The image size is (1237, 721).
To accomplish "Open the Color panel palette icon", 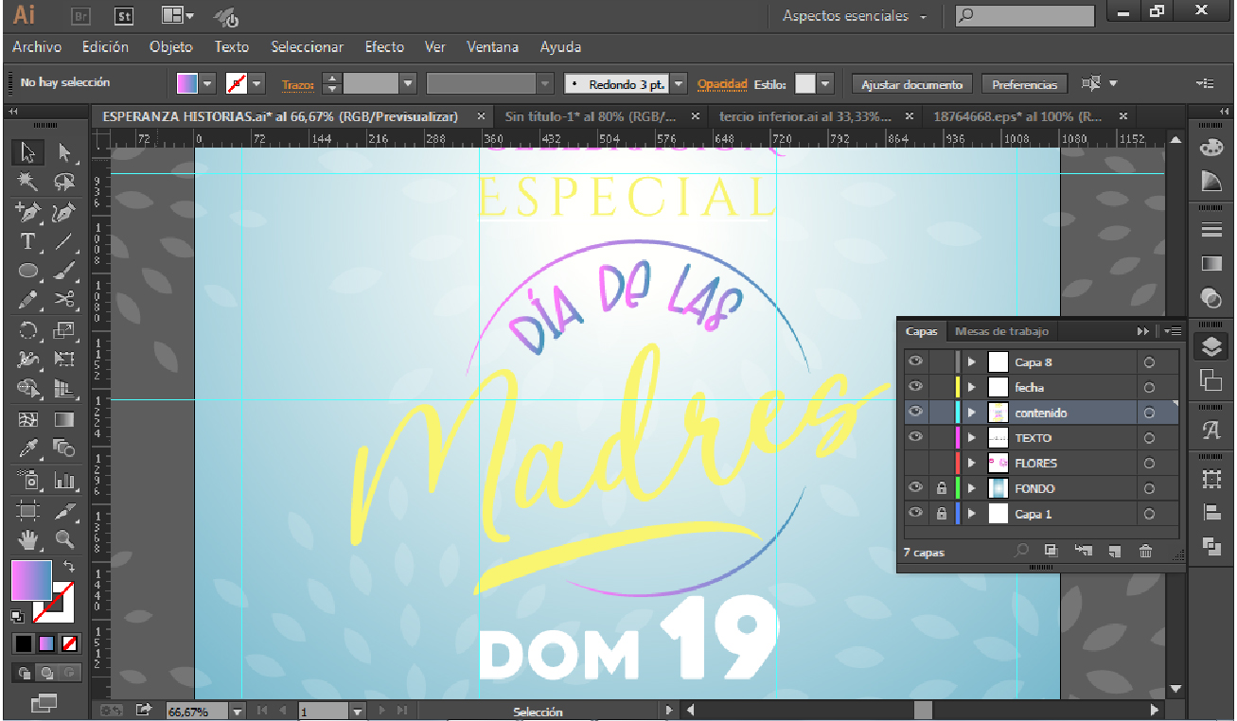I will click(x=1211, y=147).
